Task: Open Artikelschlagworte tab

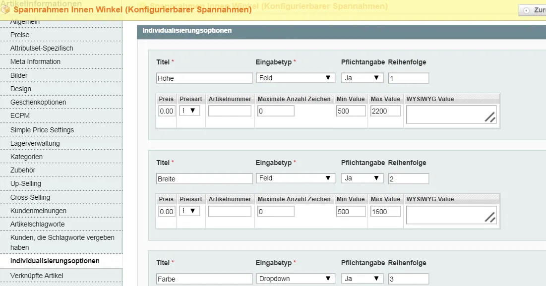Action: [61, 225]
